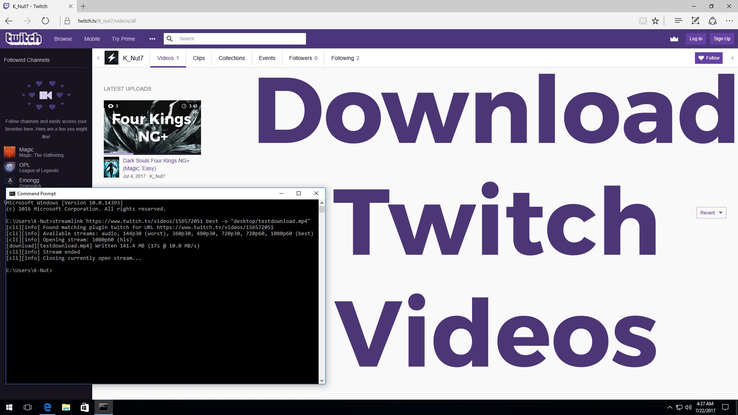Open the Recent sort dropdown

coord(711,212)
